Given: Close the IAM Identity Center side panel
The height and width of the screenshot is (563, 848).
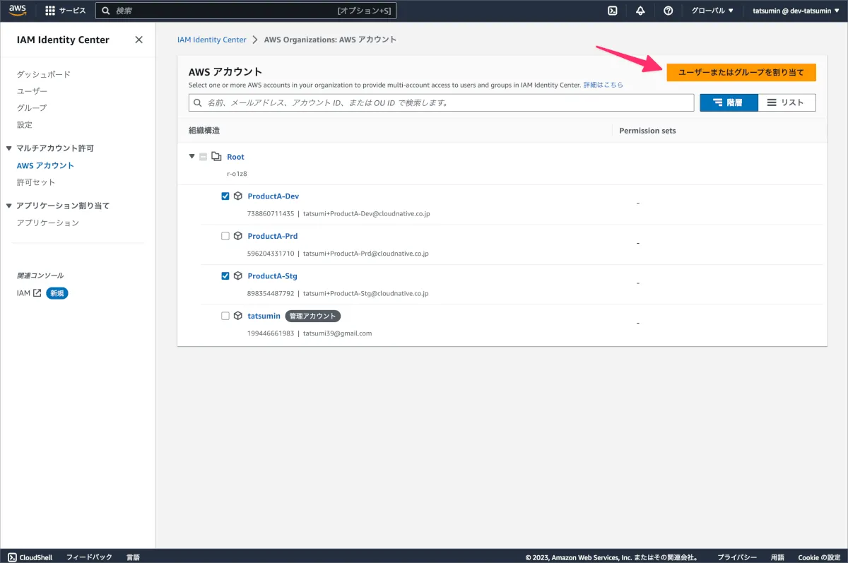Looking at the screenshot, I should (139, 40).
